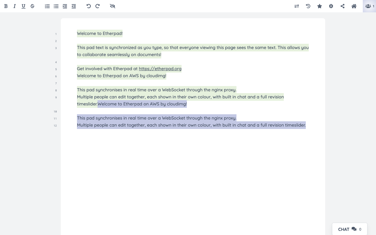The width and height of the screenshot is (376, 235).
Task: Insert an unordered bullet list
Action: [x=56, y=6]
